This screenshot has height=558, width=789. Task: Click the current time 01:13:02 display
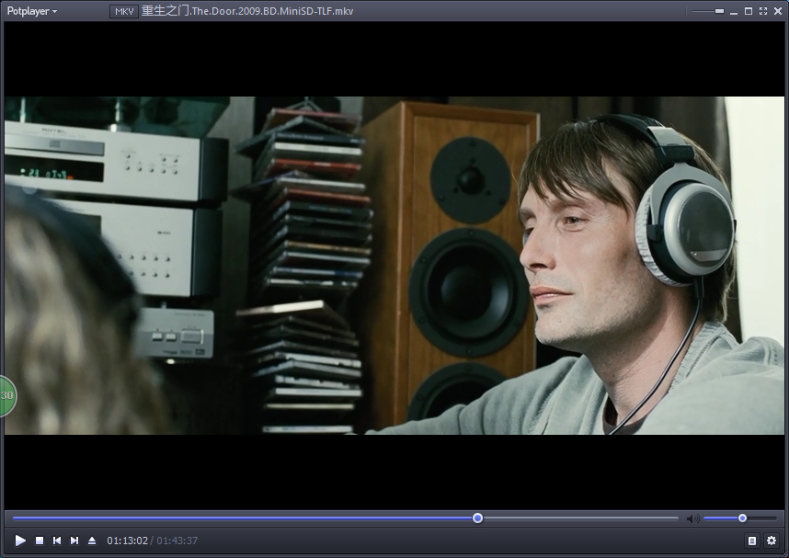[127, 541]
